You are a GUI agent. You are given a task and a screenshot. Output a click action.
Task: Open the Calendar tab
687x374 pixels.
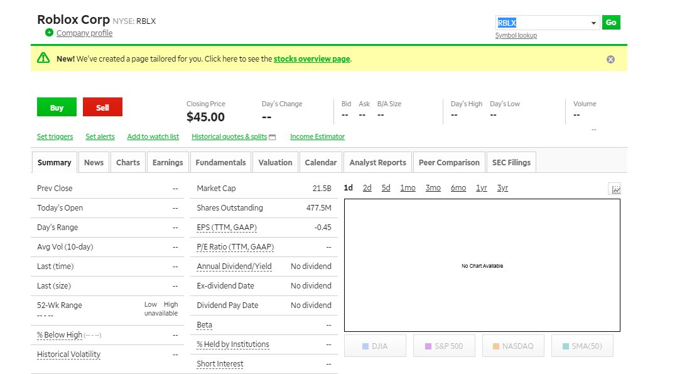pos(321,162)
